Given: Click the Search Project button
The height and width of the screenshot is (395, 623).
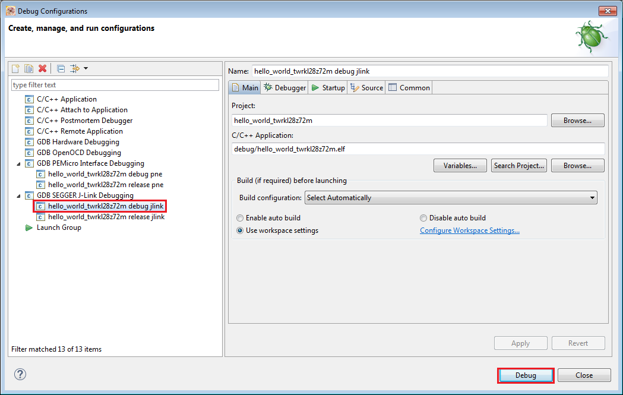Looking at the screenshot, I should click(x=518, y=166).
